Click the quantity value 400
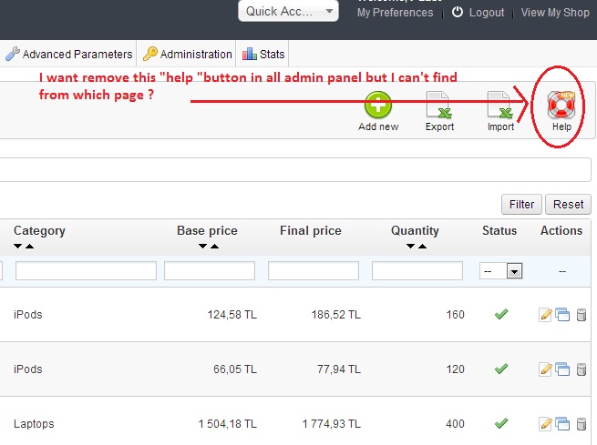 (455, 424)
